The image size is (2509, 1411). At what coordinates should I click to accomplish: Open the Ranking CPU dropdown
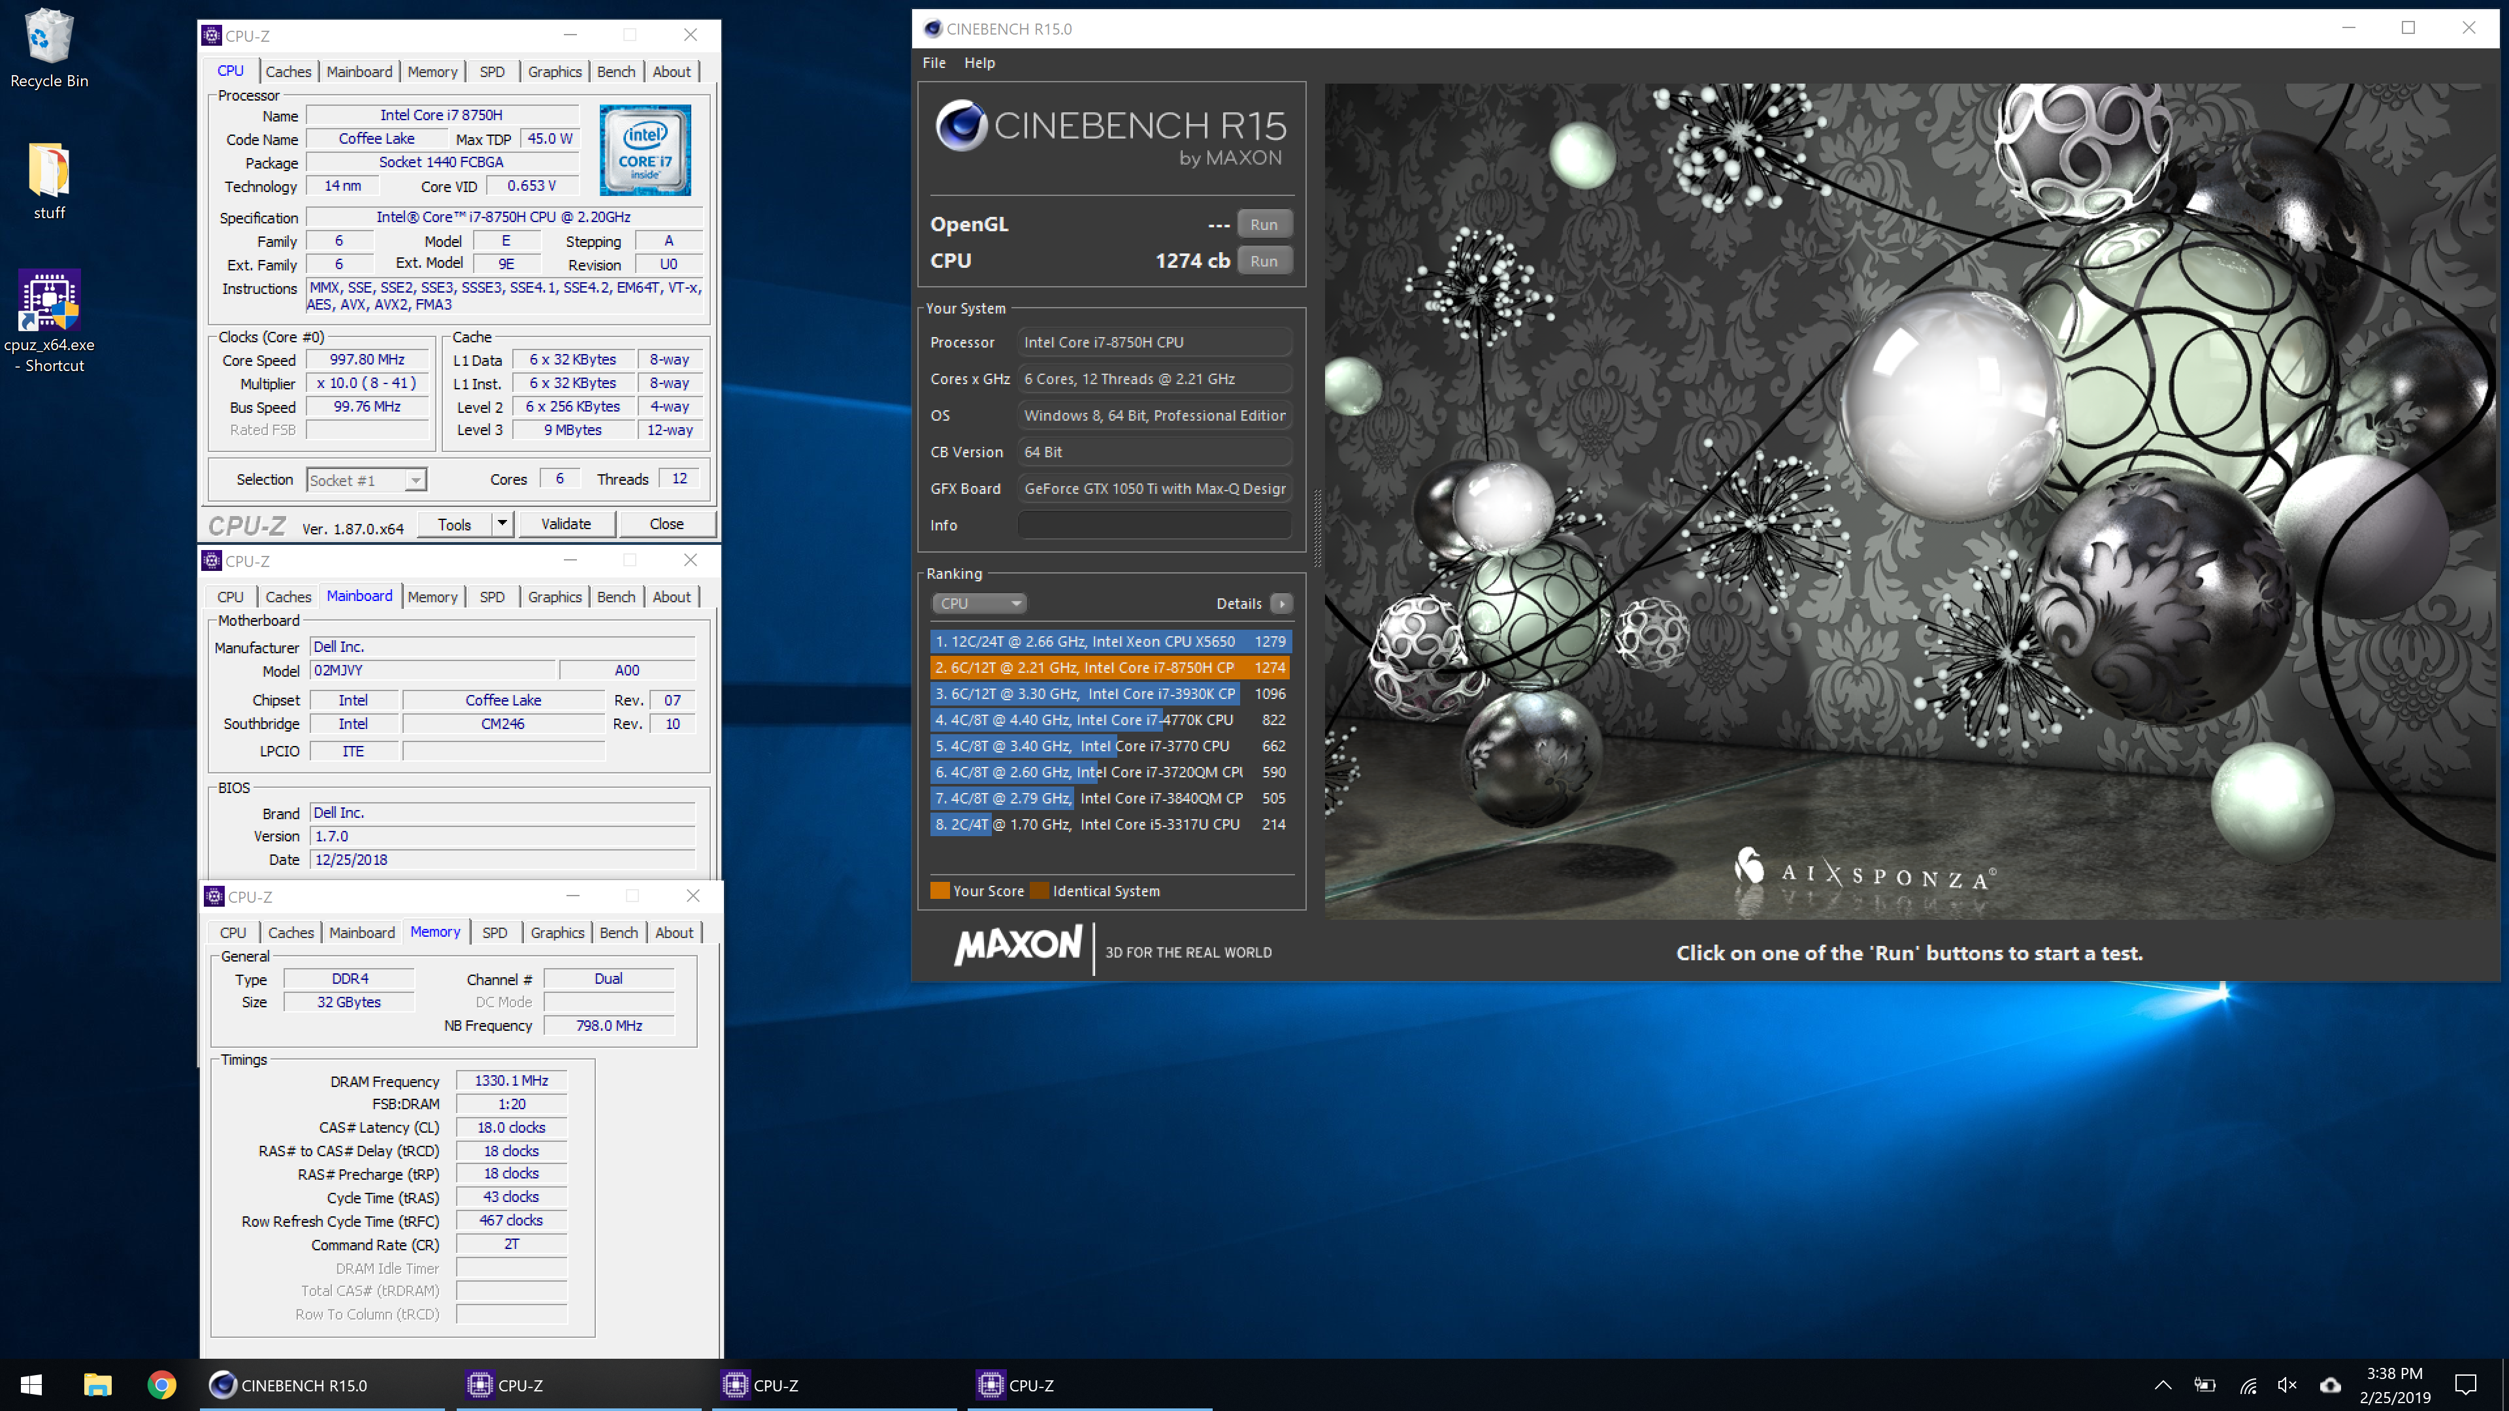pyautogui.click(x=980, y=603)
